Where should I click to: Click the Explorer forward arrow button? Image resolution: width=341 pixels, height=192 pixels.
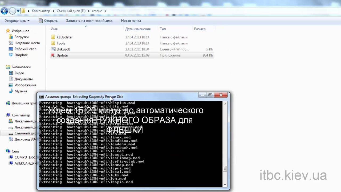(12, 11)
